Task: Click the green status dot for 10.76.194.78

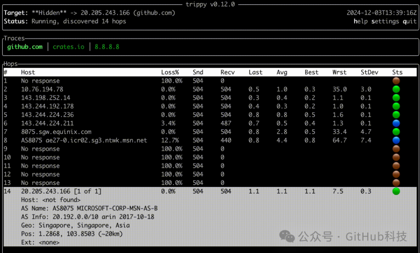Action: click(x=396, y=89)
